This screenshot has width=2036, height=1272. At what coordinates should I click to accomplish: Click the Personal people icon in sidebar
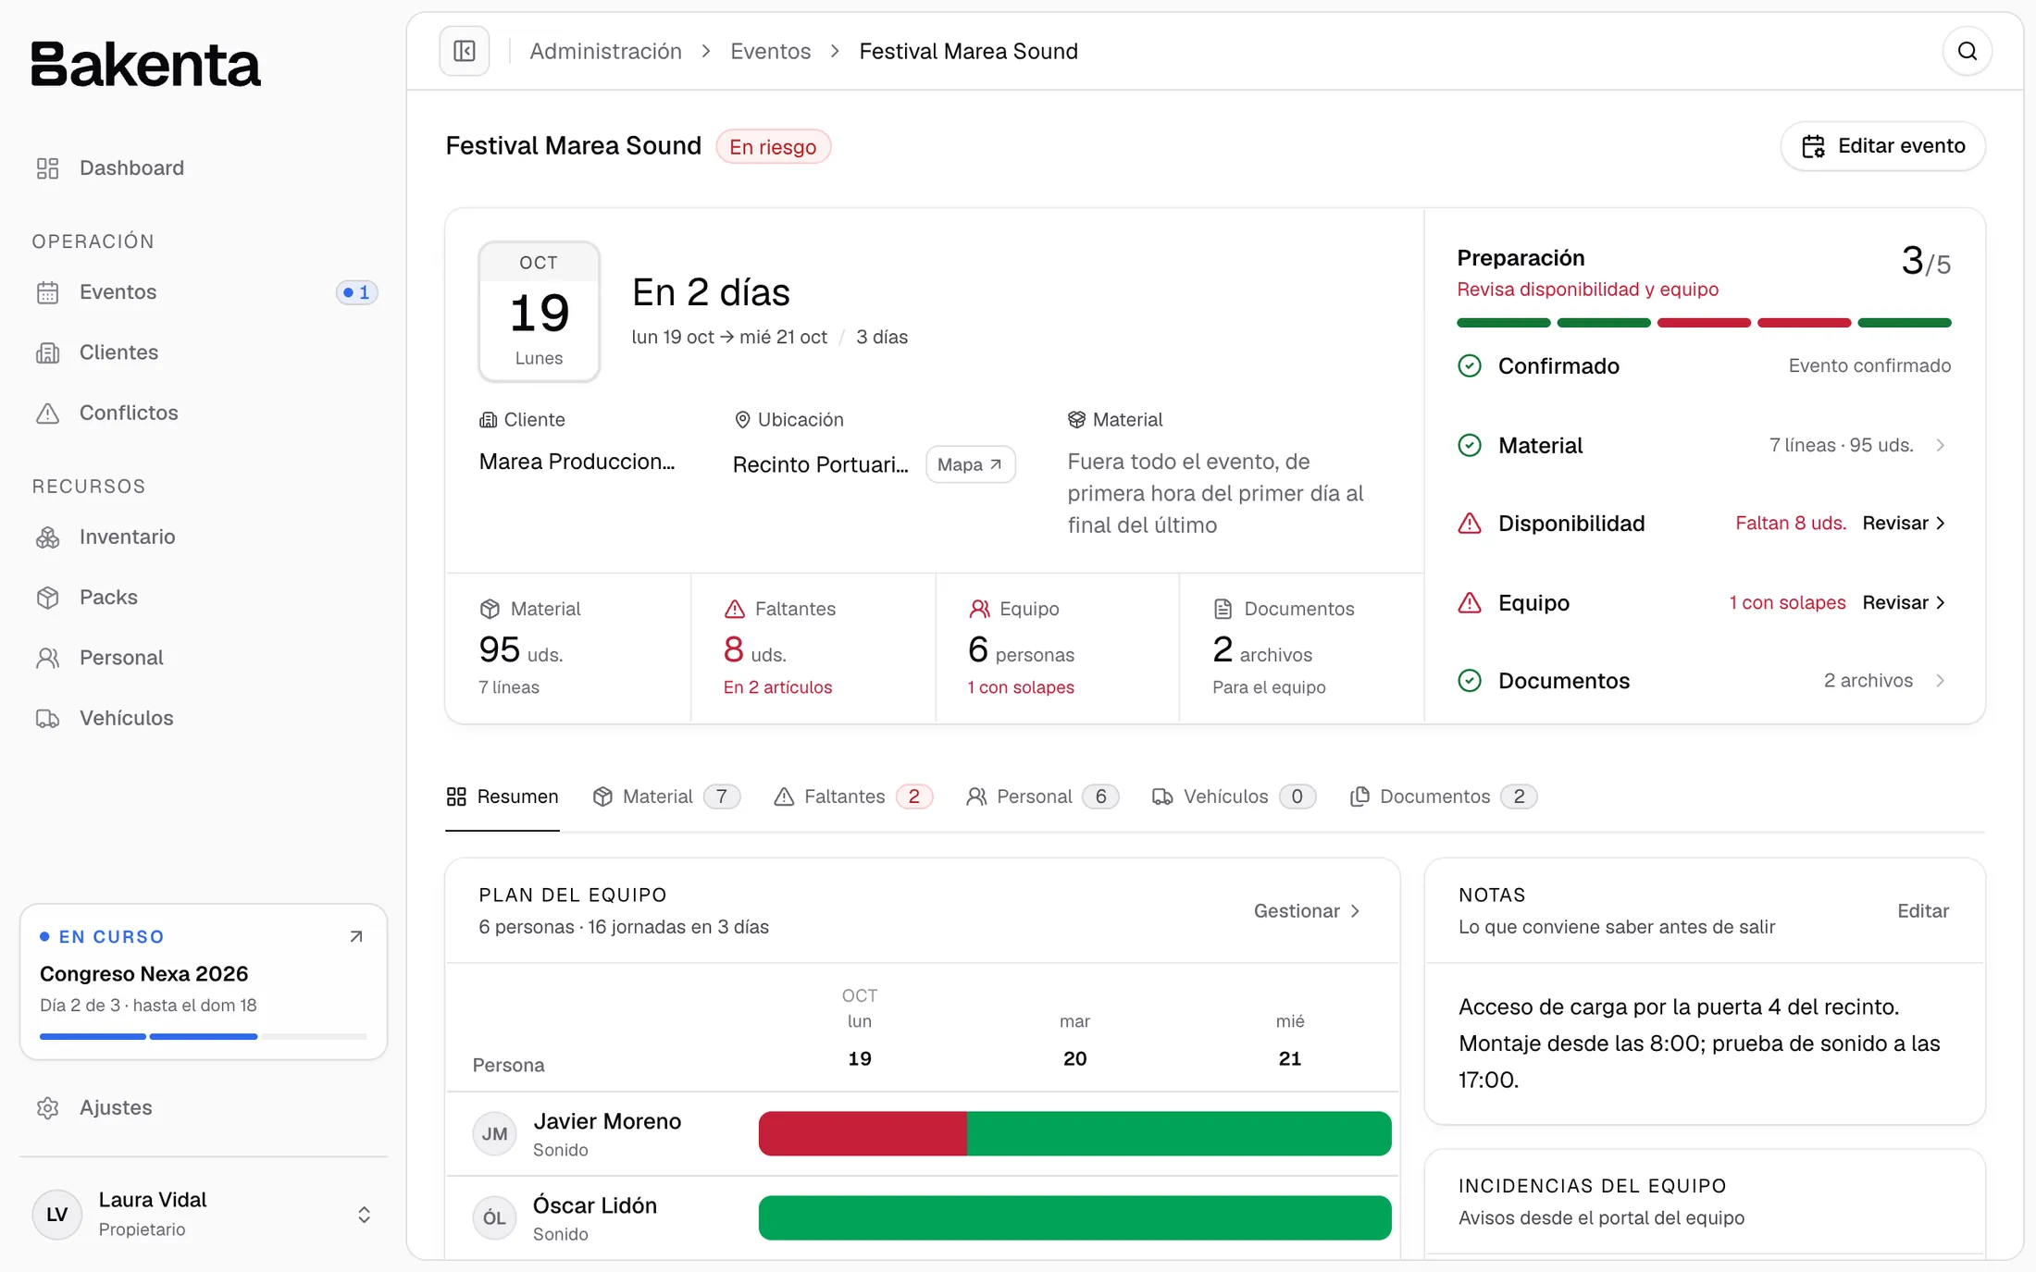click(x=48, y=658)
